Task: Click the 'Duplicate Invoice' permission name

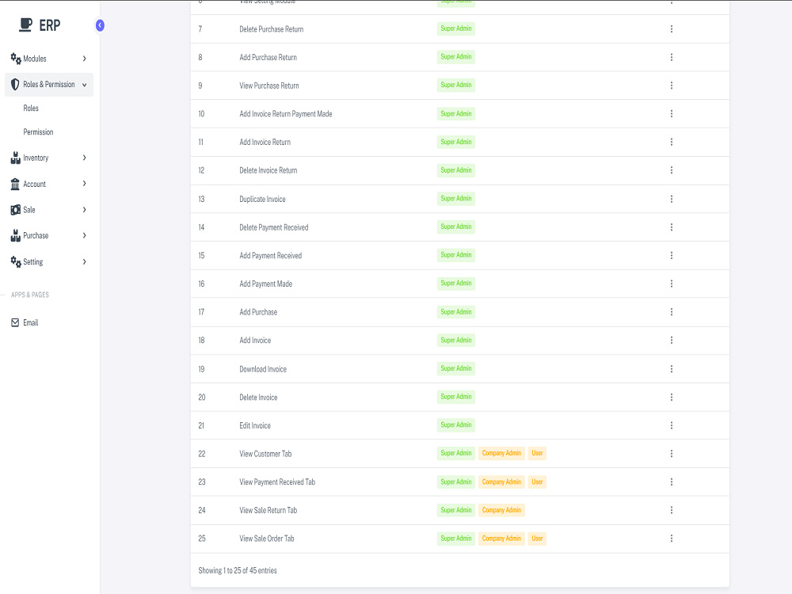Action: click(x=262, y=199)
